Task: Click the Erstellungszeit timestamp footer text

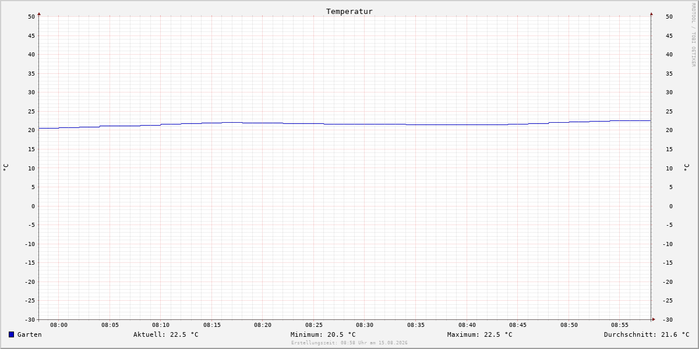Action: coord(349,343)
